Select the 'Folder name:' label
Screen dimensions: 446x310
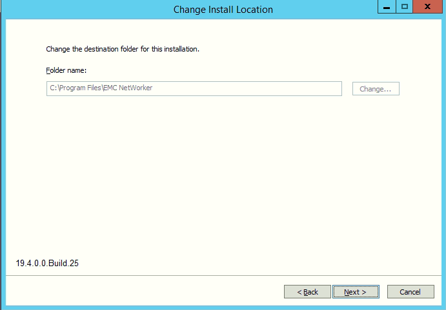click(66, 70)
